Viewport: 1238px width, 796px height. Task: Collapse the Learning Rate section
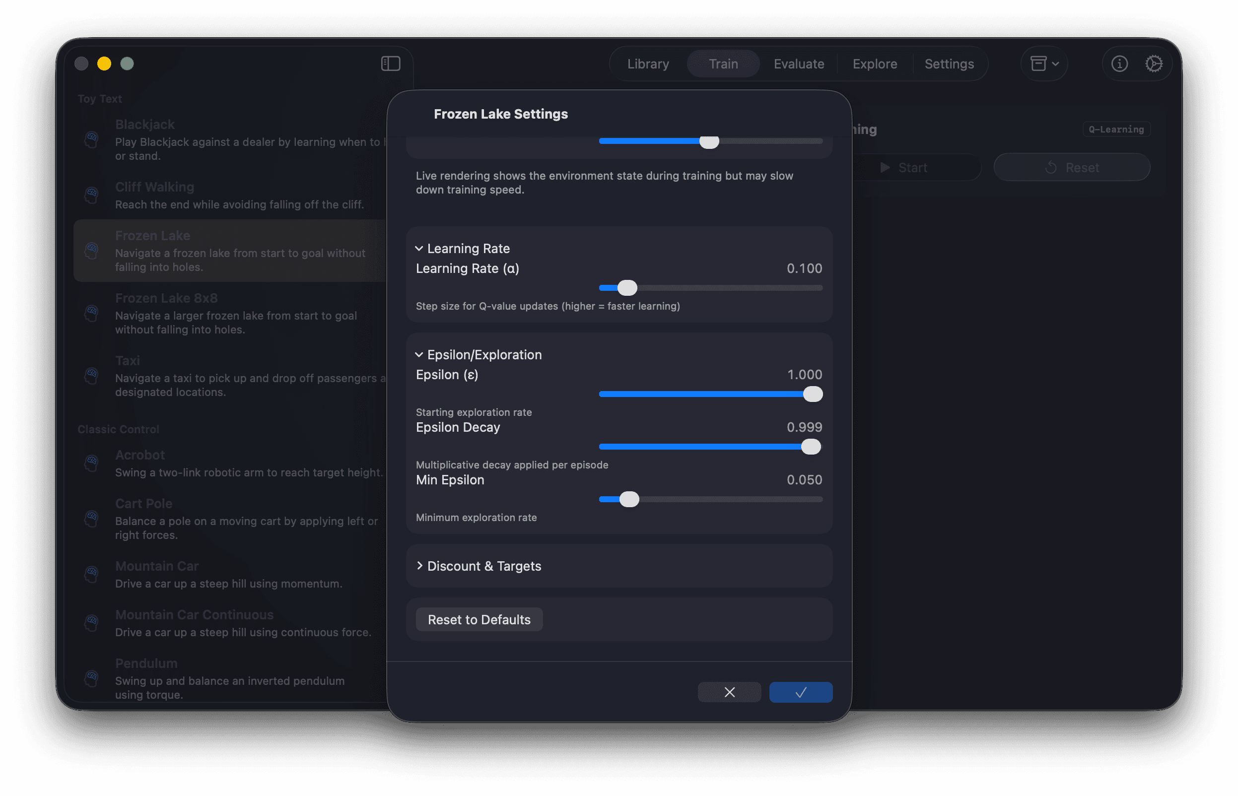click(419, 249)
